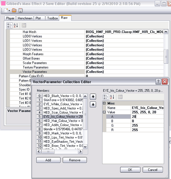Select LOD1 Vertices row

point(87,41)
